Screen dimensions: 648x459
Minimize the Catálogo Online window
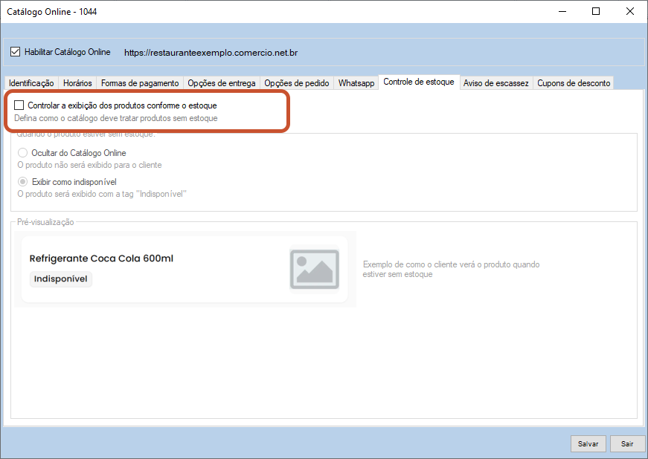(x=562, y=12)
